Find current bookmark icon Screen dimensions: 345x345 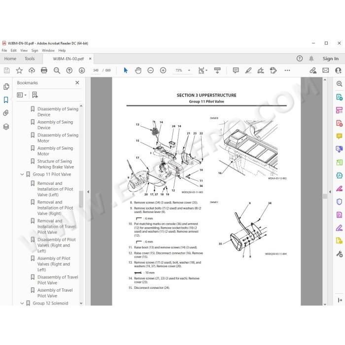[35, 95]
